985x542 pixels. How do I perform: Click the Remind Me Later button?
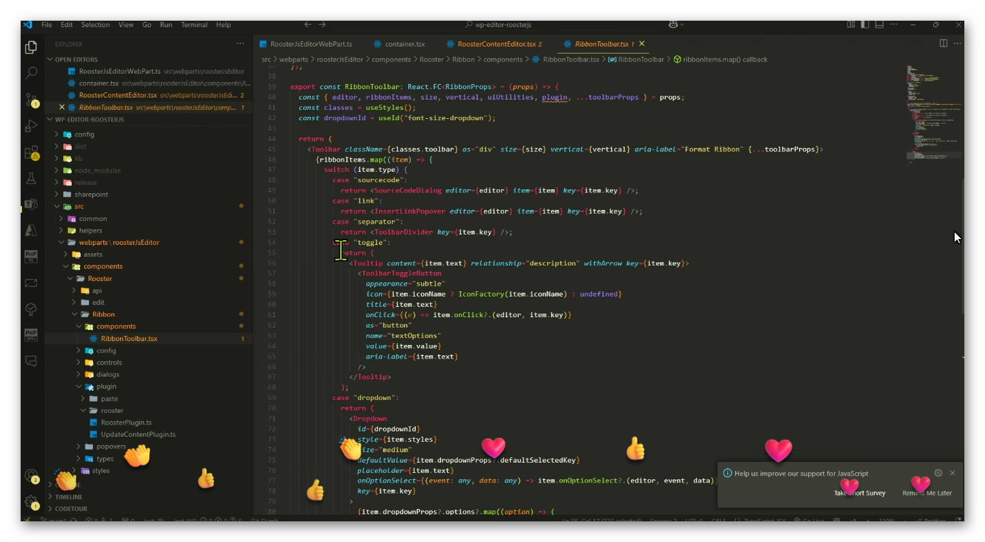coord(927,493)
